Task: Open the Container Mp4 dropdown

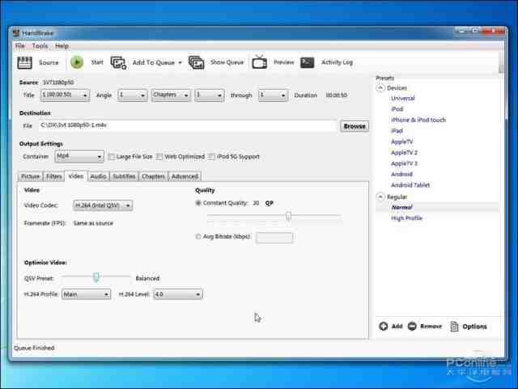Action: click(79, 157)
